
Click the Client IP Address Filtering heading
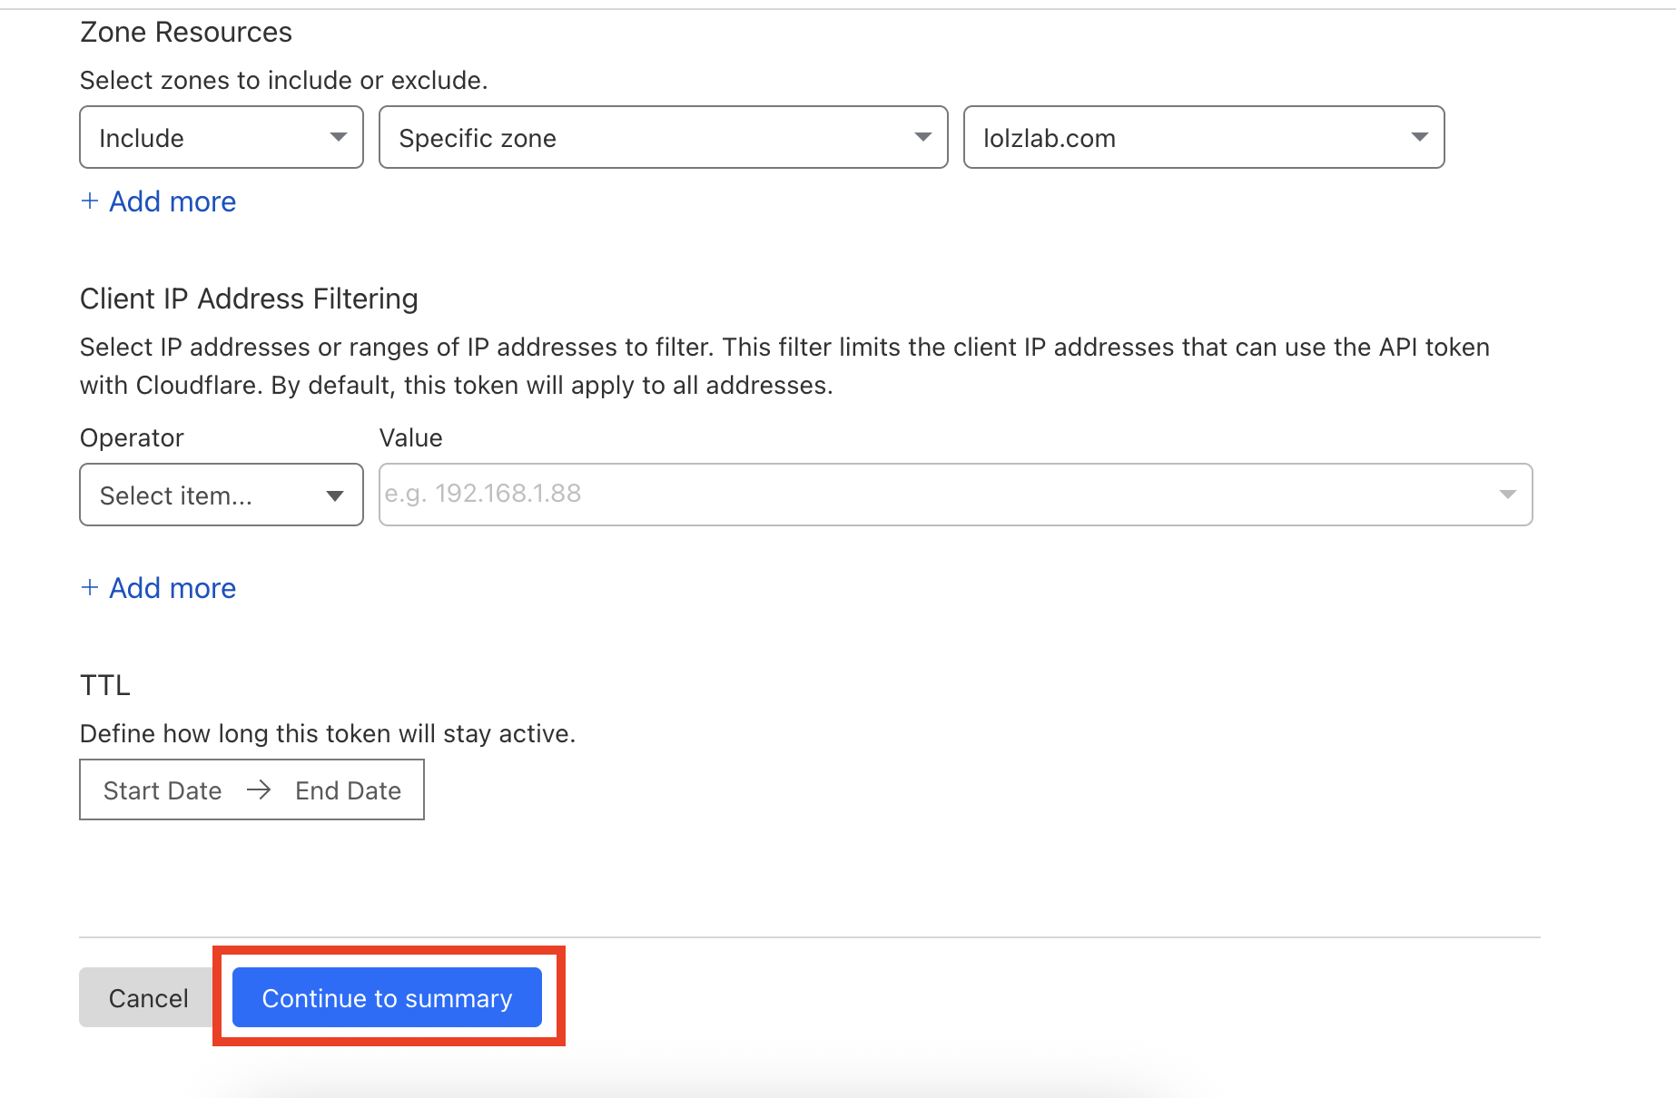249,299
